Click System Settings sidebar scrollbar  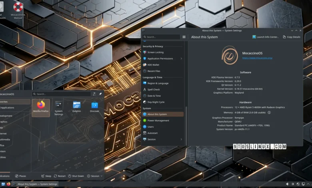coord(186,126)
